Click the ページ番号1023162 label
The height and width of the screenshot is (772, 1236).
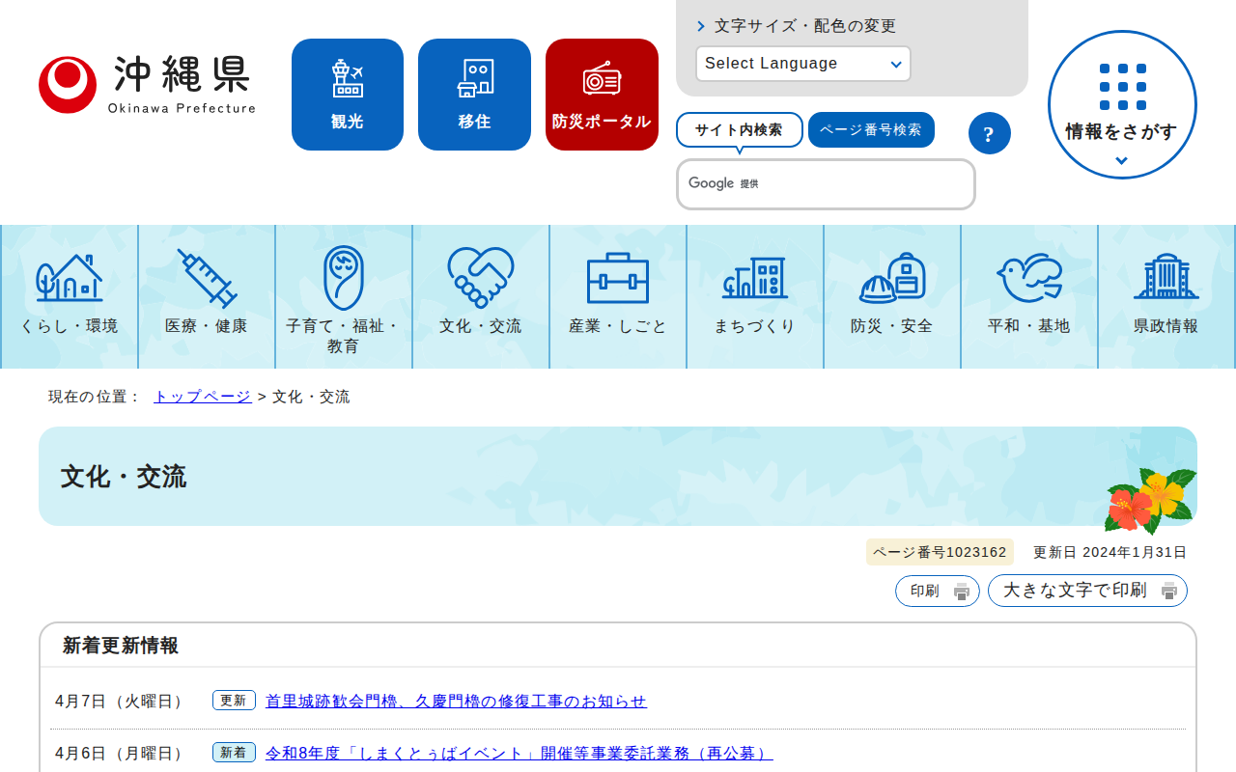[x=940, y=552]
